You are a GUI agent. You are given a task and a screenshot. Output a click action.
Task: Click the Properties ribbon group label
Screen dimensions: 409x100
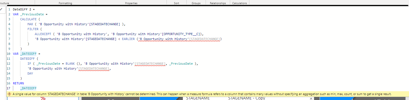click(131, 3)
